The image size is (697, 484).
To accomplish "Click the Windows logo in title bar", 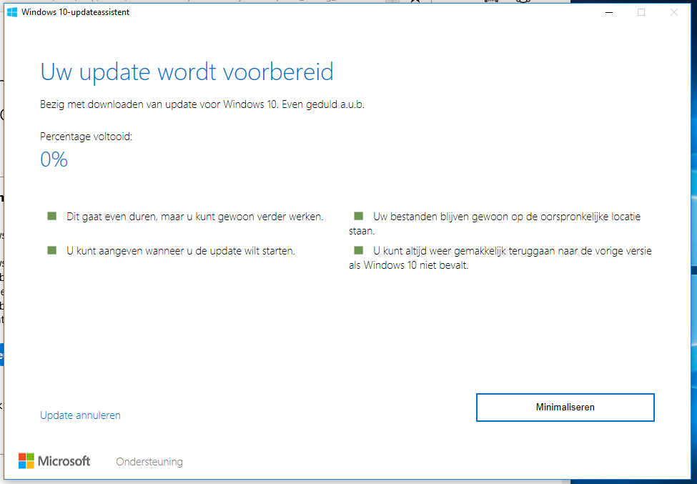I will (12, 12).
